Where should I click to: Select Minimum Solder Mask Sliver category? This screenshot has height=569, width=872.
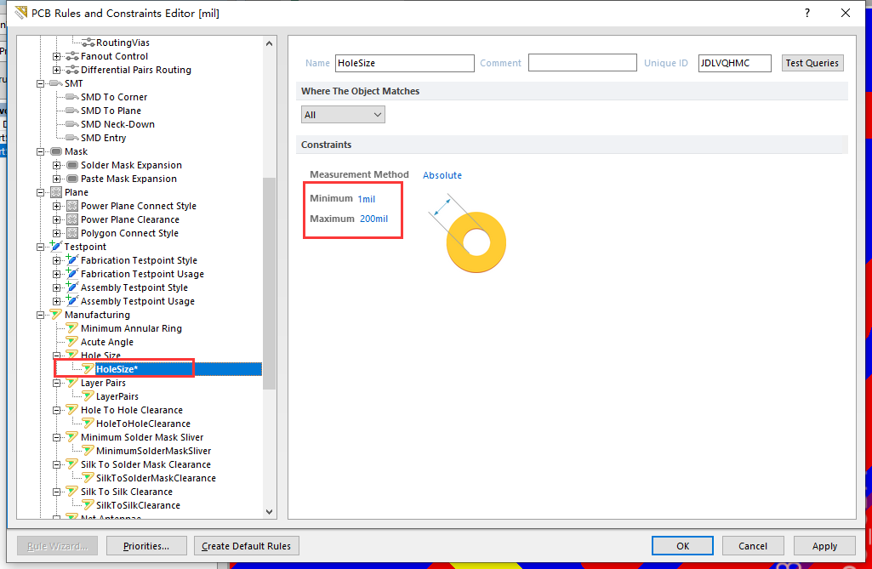[142, 437]
